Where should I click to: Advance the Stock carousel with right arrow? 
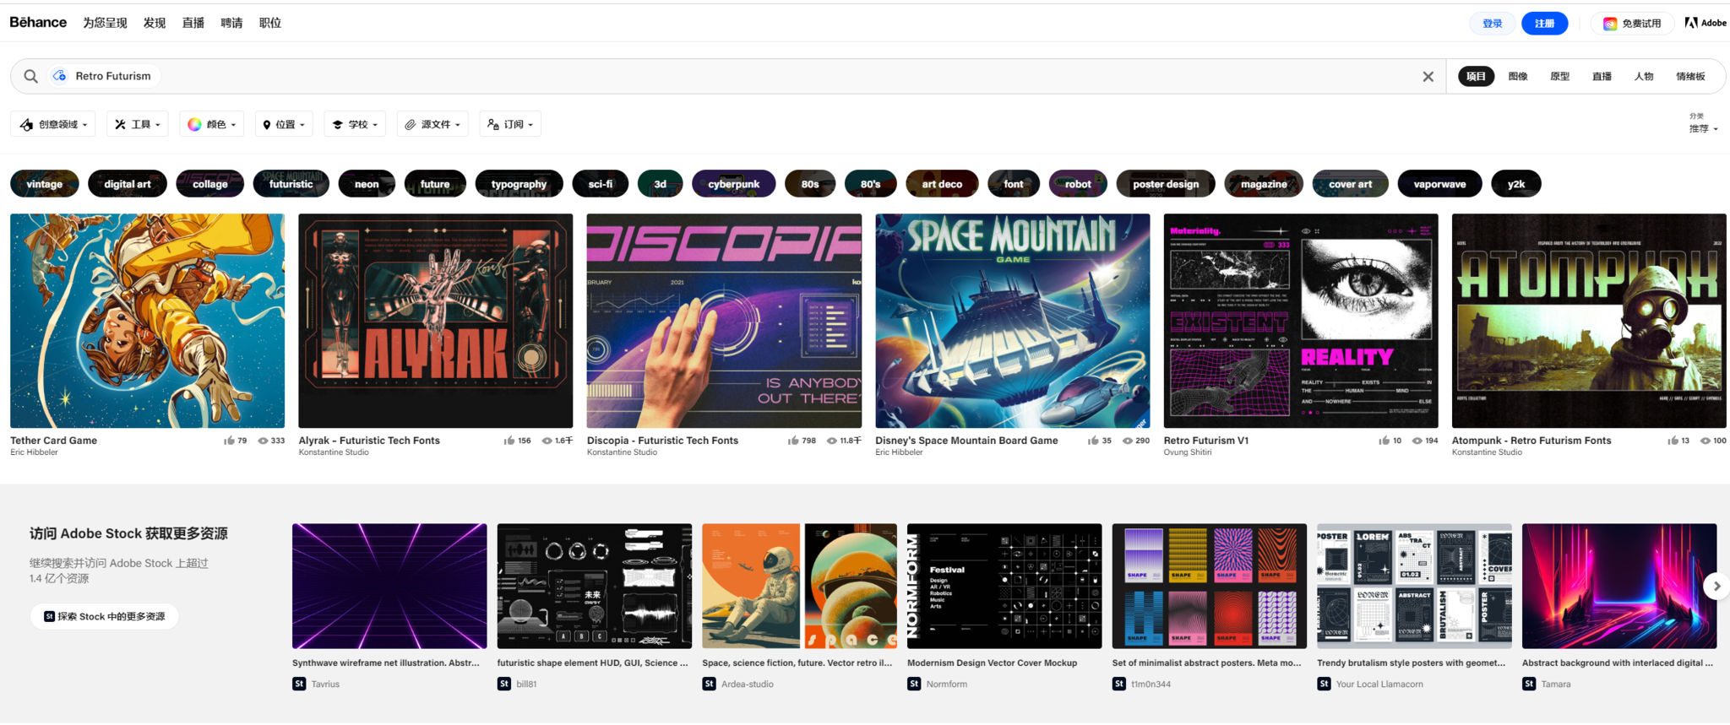(x=1716, y=586)
